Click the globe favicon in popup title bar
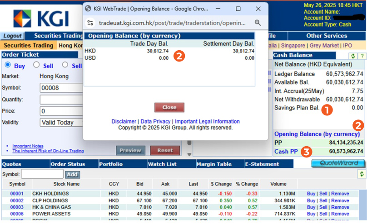The image size is (367, 224). 88,9
